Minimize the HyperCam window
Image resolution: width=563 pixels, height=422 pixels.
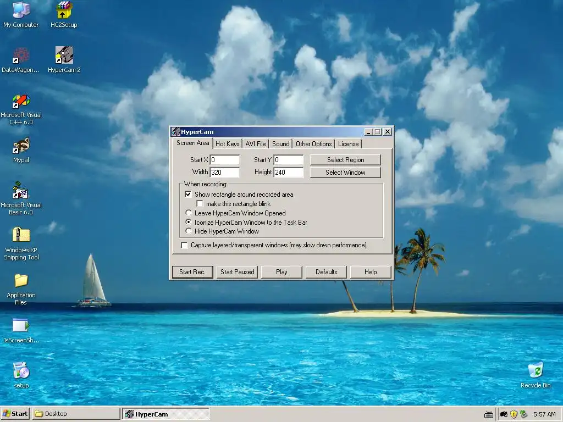point(368,132)
